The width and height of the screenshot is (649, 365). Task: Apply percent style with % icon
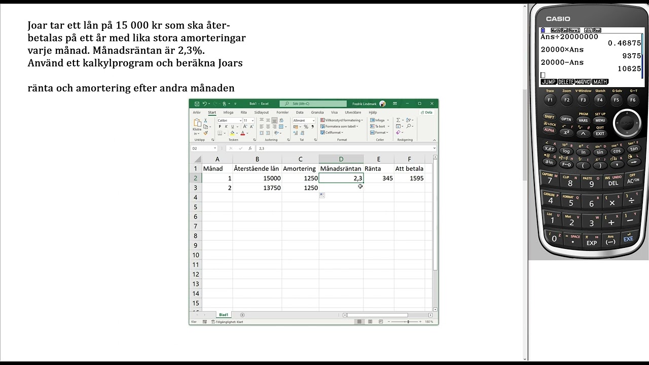306,127
